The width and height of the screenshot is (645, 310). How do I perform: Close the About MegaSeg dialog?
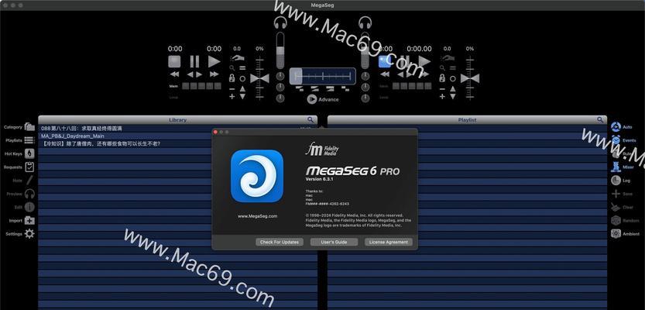pyautogui.click(x=215, y=132)
